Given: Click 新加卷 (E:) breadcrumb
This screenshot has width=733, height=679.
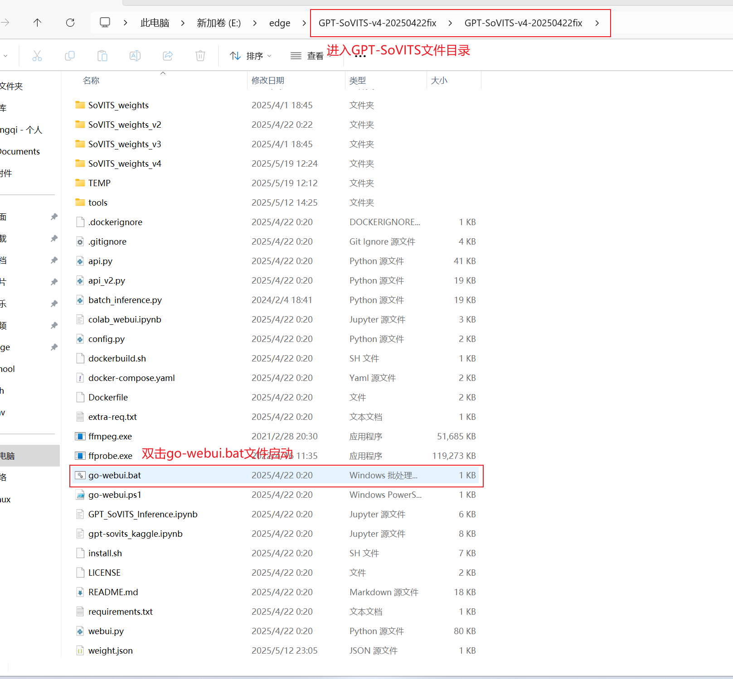Looking at the screenshot, I should 219,23.
